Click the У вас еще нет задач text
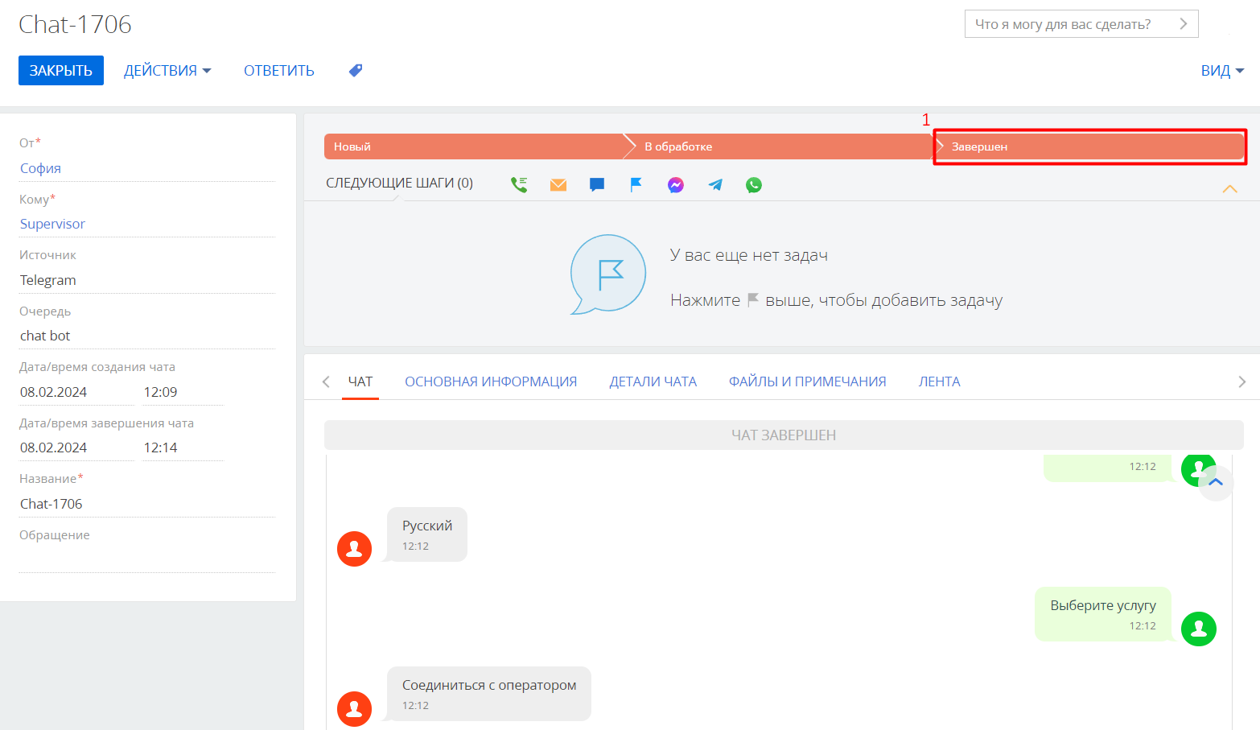The height and width of the screenshot is (730, 1260). point(749,255)
